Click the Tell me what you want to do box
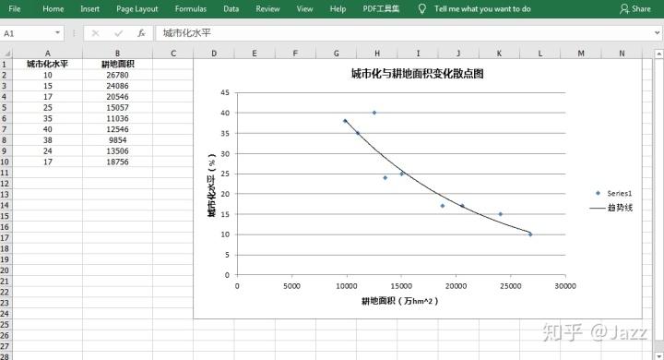The width and height of the screenshot is (664, 360). pos(482,9)
